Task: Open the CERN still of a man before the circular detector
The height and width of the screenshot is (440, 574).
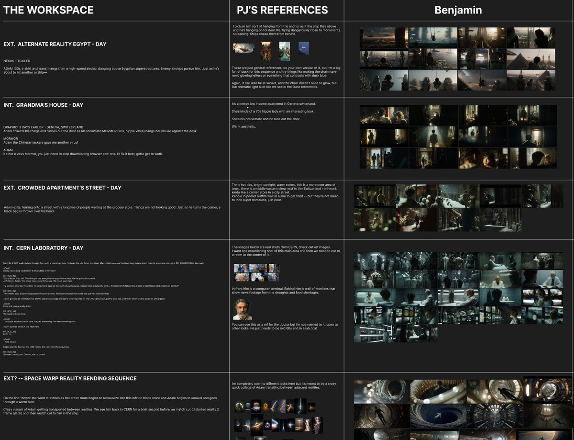Action: [x=375, y=279]
